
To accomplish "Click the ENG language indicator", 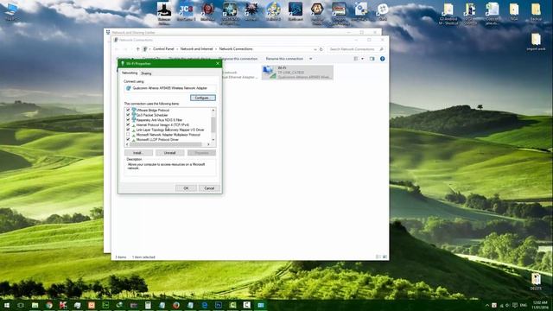I will click(524, 305).
